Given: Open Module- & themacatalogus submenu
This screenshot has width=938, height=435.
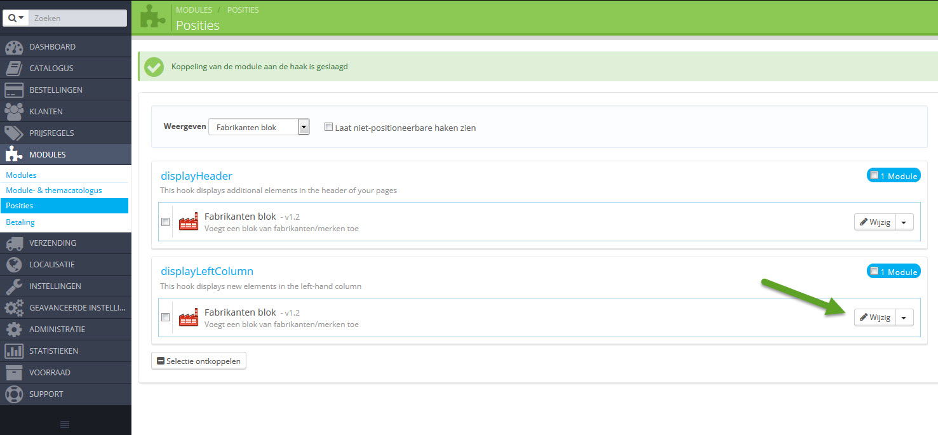Looking at the screenshot, I should pyautogui.click(x=54, y=190).
